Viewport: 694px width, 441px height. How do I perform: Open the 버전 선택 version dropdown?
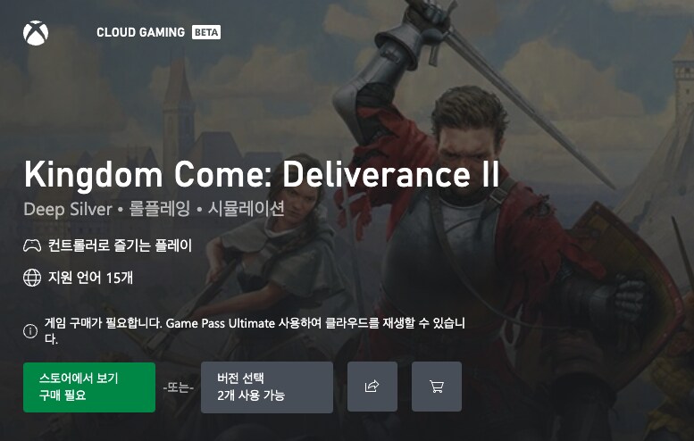point(267,387)
